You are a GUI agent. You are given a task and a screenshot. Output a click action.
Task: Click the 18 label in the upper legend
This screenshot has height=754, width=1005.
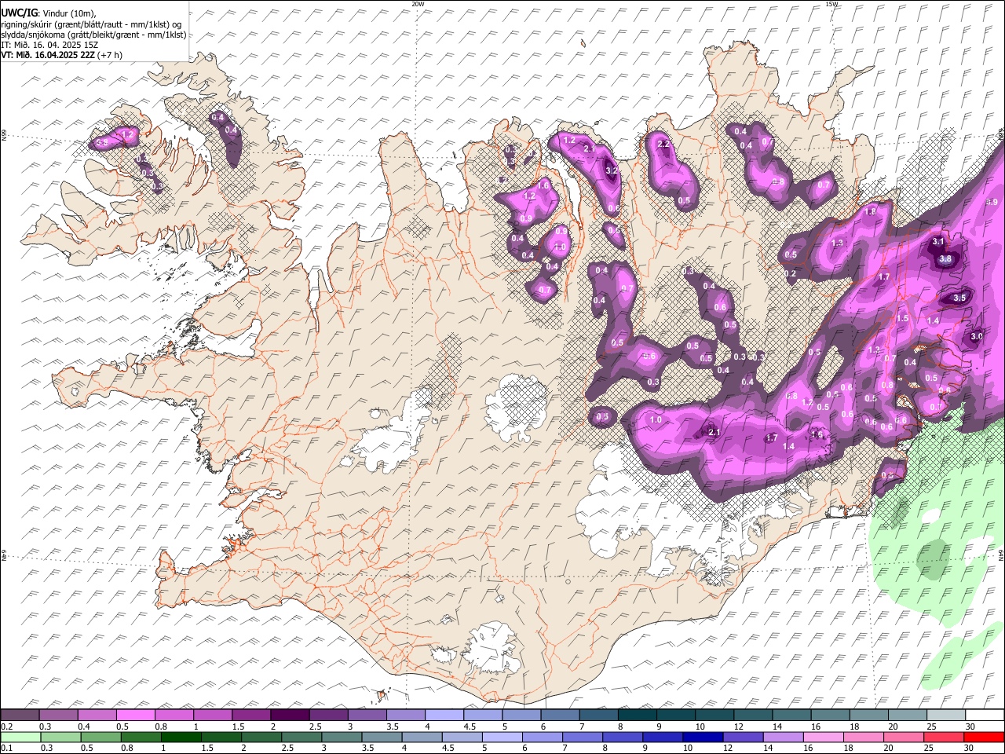pos(854,727)
